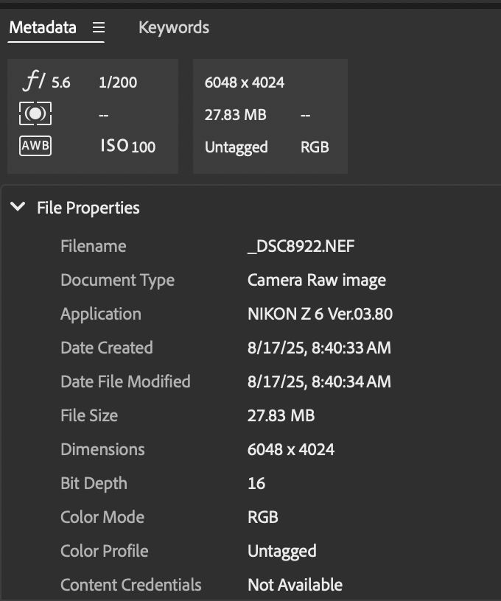The width and height of the screenshot is (501, 601).
Task: Select File Size value 27.83 MB
Action: pyautogui.click(x=281, y=415)
